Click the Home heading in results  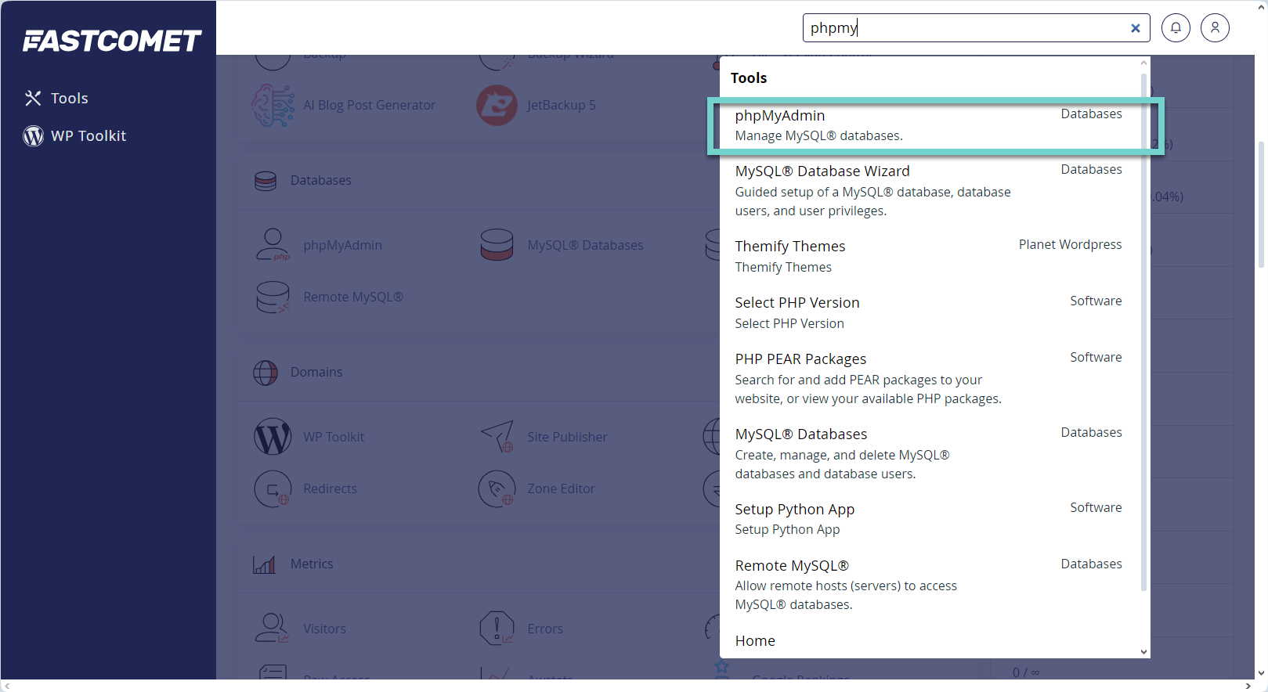tap(755, 640)
